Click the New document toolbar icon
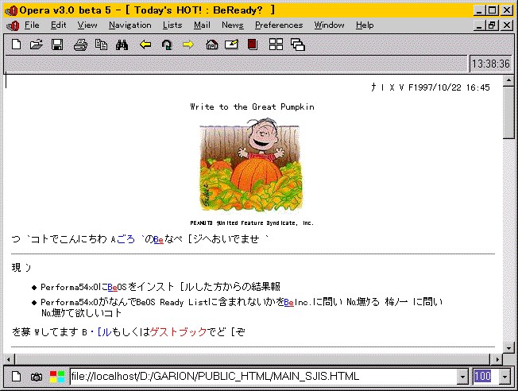This screenshot has height=391, width=518. coord(16,45)
